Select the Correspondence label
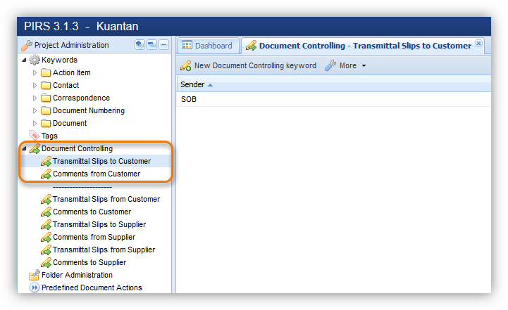 click(x=81, y=98)
